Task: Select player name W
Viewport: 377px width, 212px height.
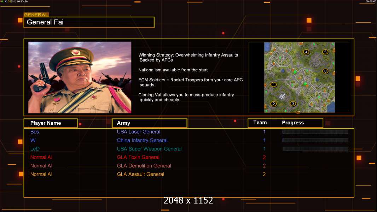Action: point(33,140)
